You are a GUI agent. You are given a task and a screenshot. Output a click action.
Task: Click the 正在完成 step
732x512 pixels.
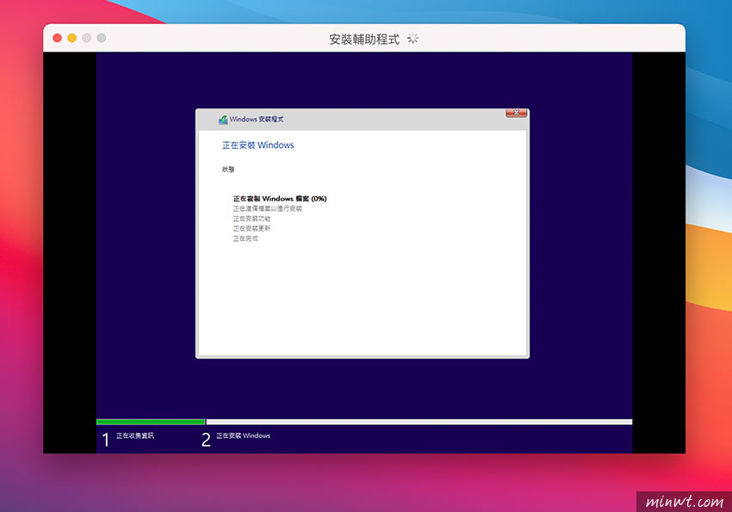pos(245,238)
